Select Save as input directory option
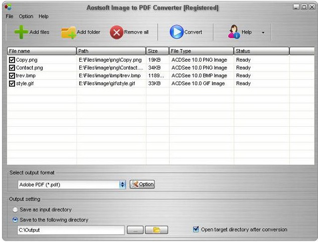 (15, 210)
